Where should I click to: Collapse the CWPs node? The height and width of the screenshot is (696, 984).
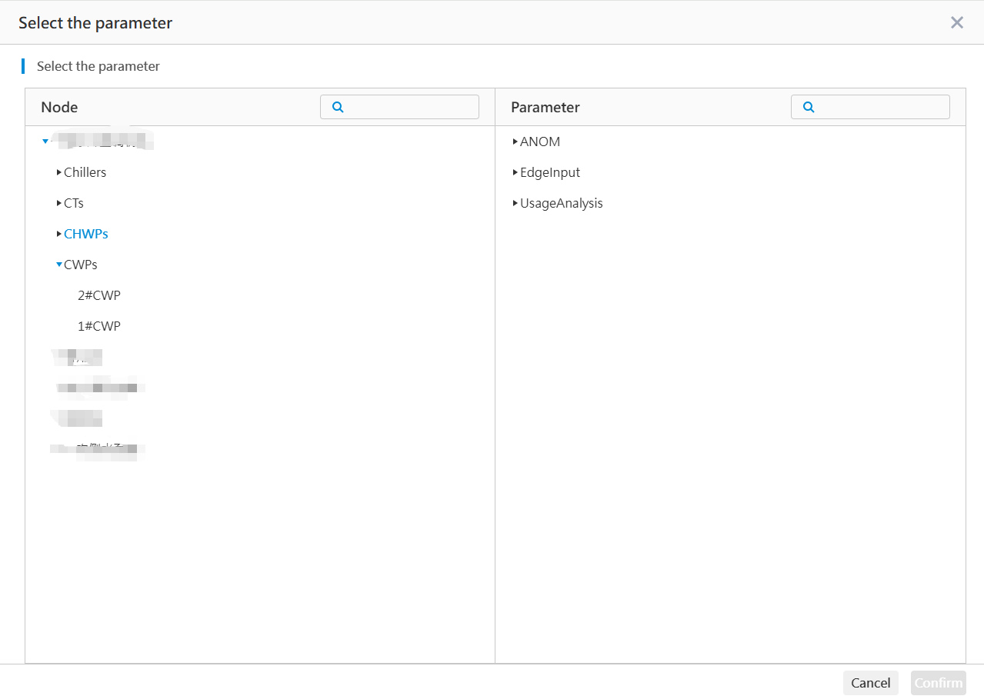58,265
